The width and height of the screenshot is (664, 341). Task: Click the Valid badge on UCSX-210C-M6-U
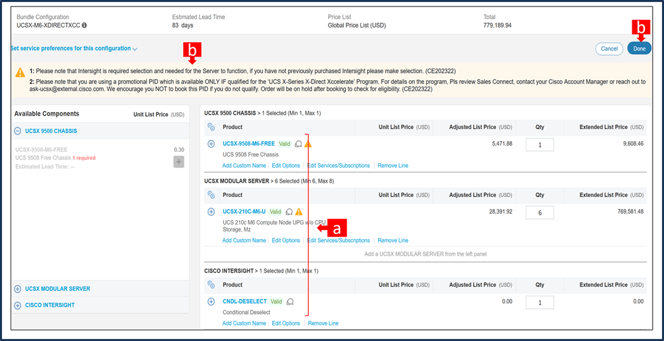275,212
